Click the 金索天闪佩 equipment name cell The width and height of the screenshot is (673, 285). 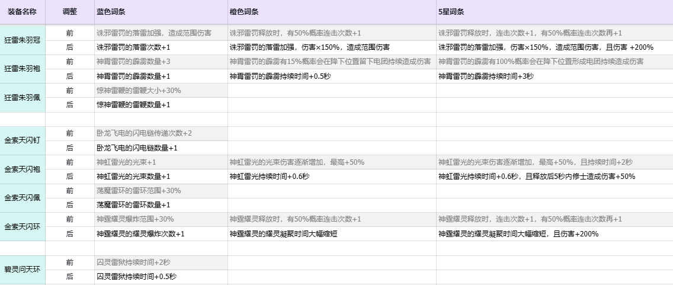click(22, 197)
